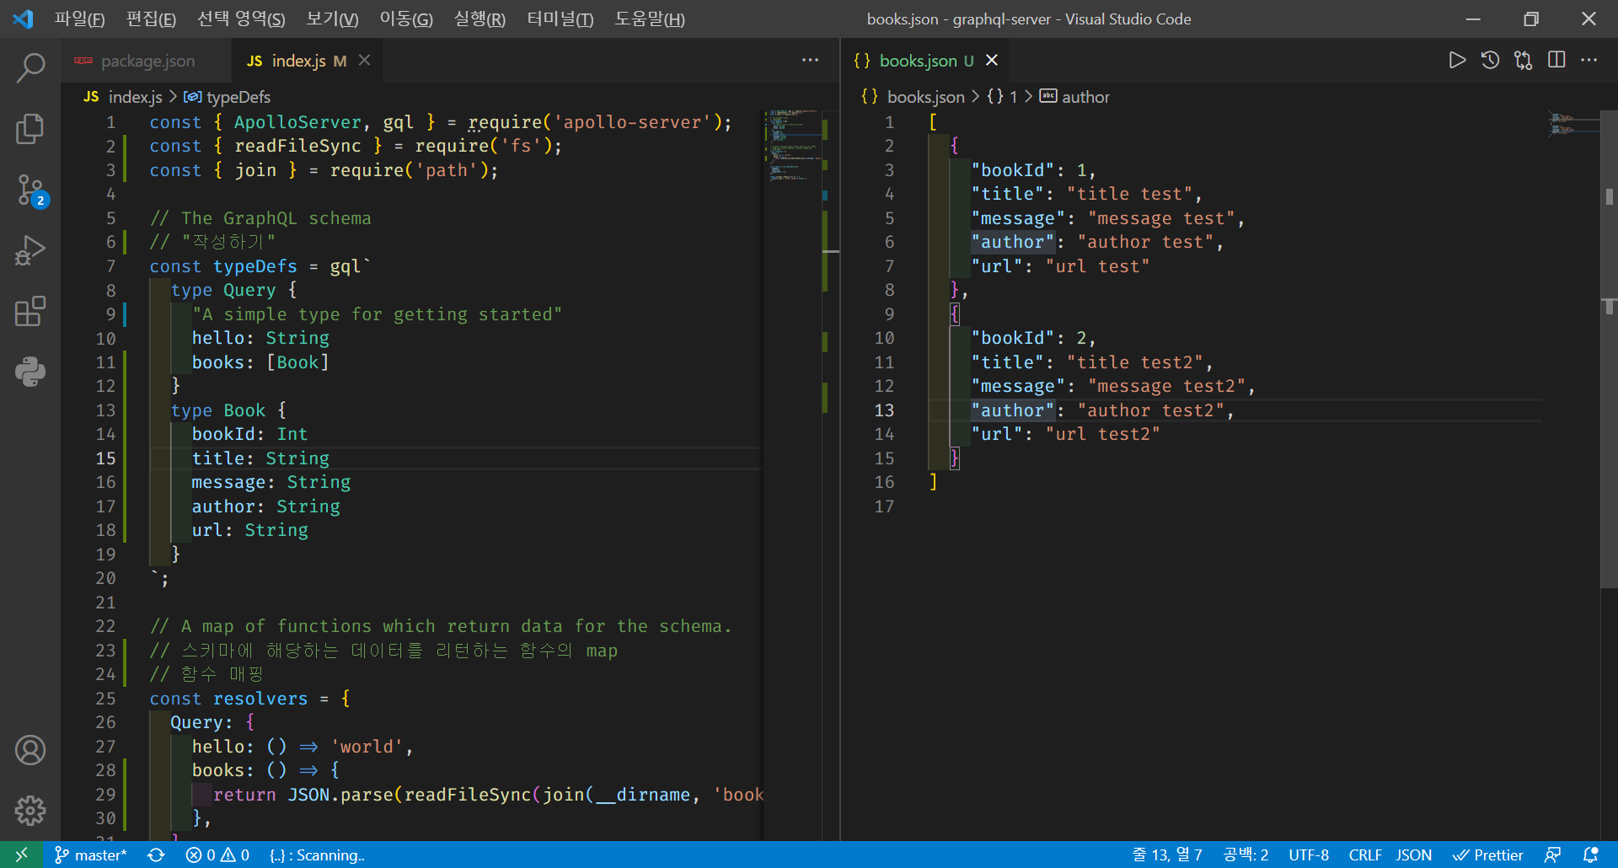The image size is (1618, 868).
Task: Click readFileSync on line 2
Action: pyautogui.click(x=297, y=146)
